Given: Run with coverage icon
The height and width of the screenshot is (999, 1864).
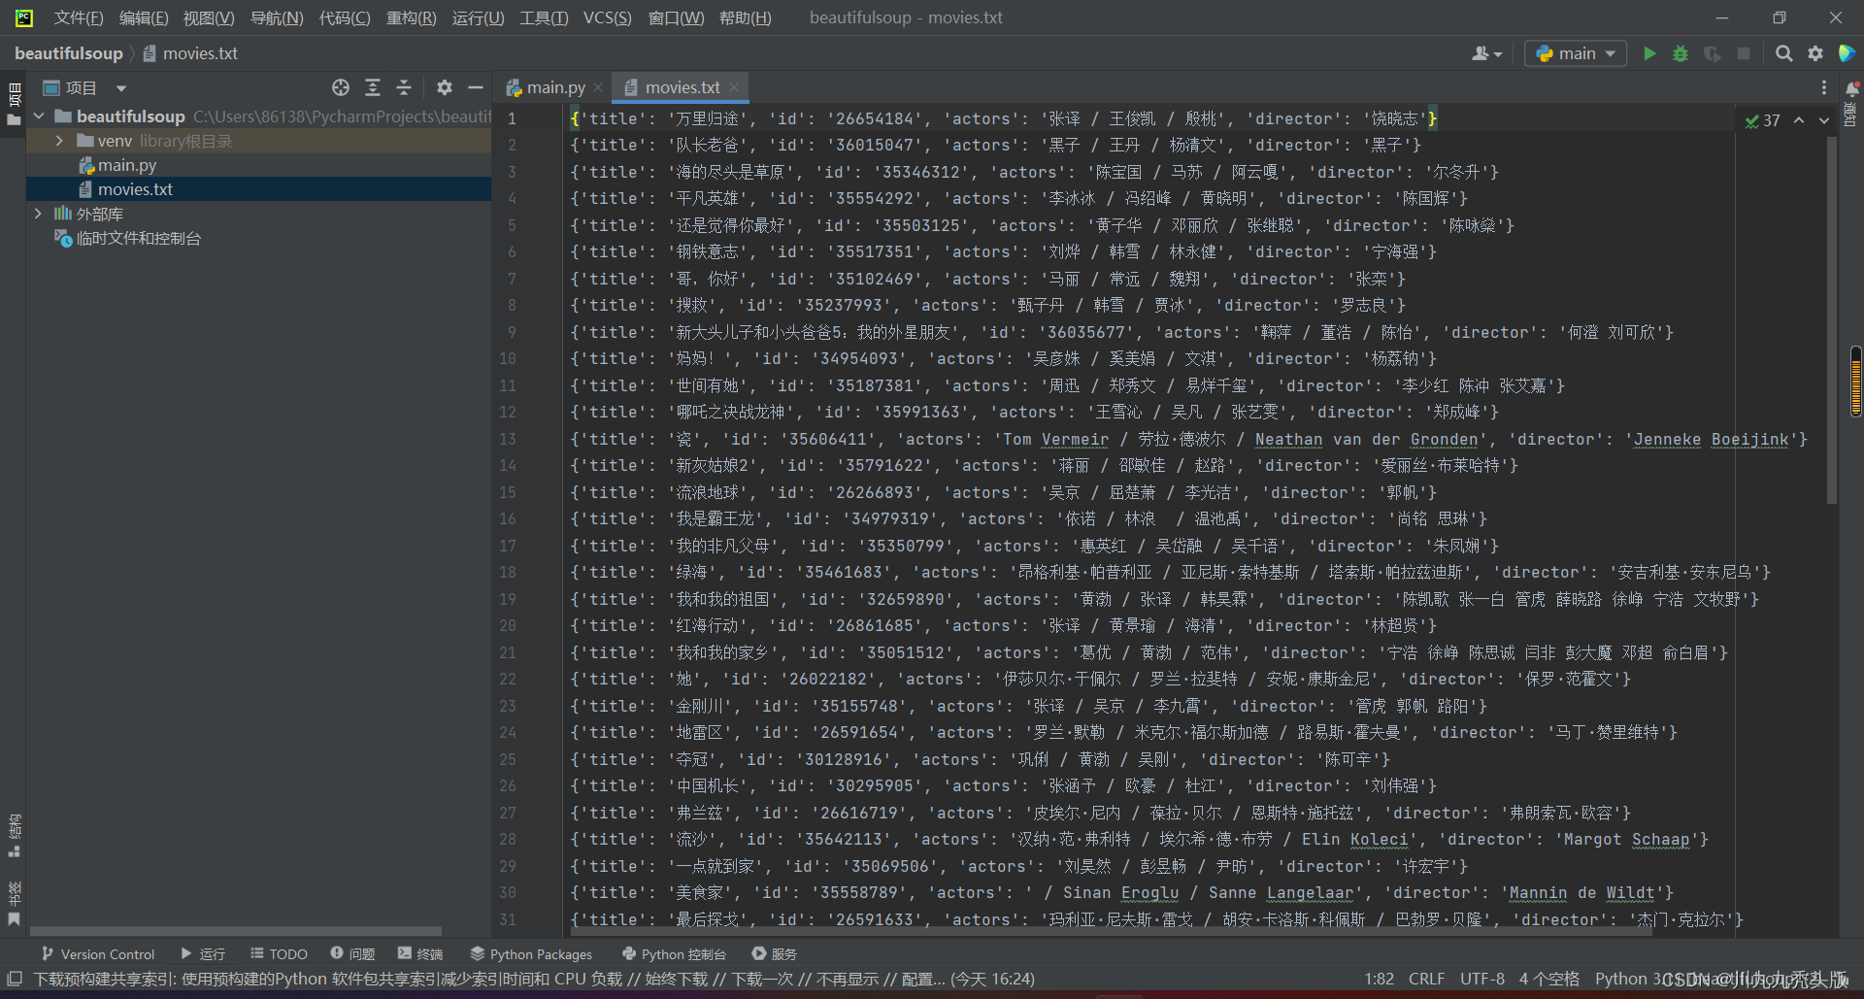Looking at the screenshot, I should pos(1712,53).
